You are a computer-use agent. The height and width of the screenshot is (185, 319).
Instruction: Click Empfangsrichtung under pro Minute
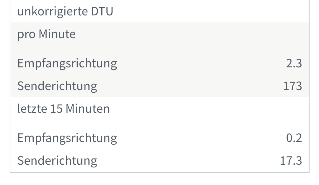pyautogui.click(x=67, y=63)
